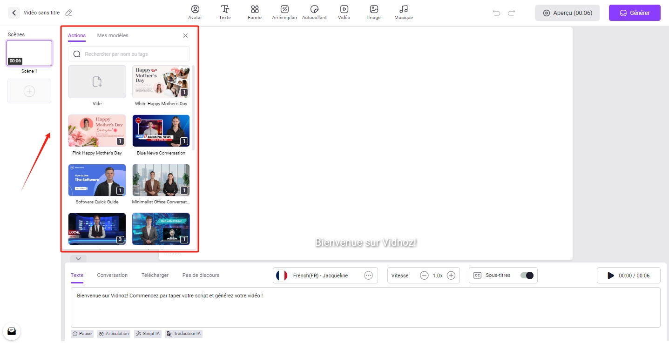Viewport: 669px width, 343px height.
Task: Select Scène 1 thumbnail
Action: click(29, 53)
